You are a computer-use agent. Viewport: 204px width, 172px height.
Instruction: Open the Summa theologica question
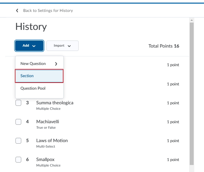pos(55,103)
